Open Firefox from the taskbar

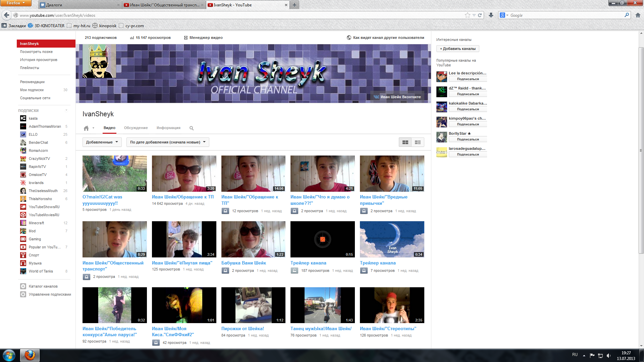30,355
